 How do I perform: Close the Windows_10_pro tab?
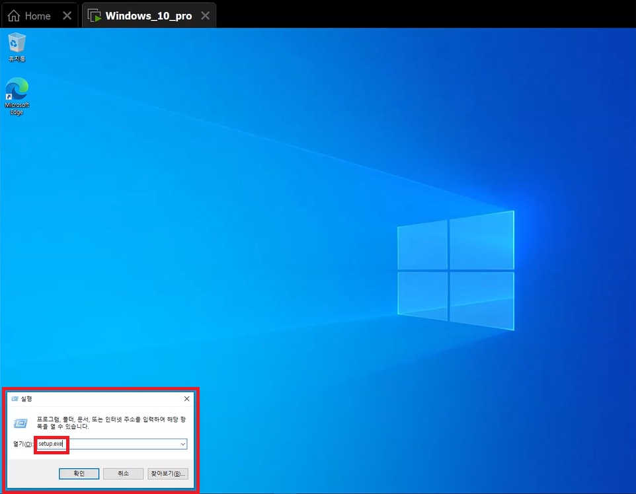pos(206,15)
